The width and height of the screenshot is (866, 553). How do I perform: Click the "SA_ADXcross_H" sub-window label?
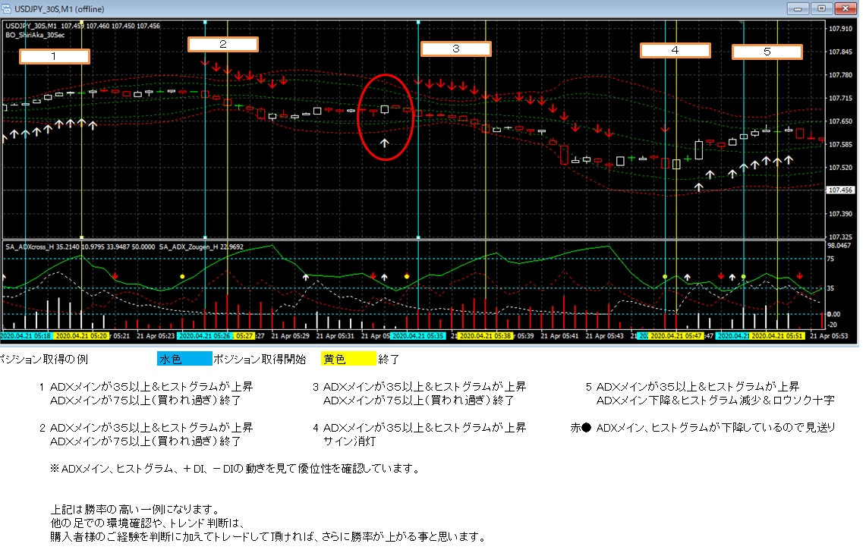coord(30,247)
